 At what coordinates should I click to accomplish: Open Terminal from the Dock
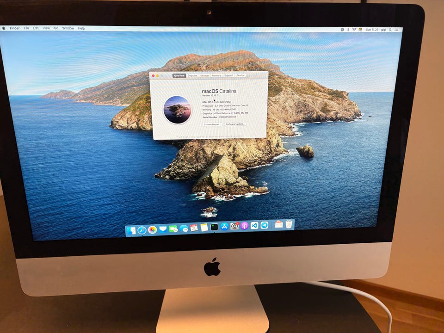[214, 227]
